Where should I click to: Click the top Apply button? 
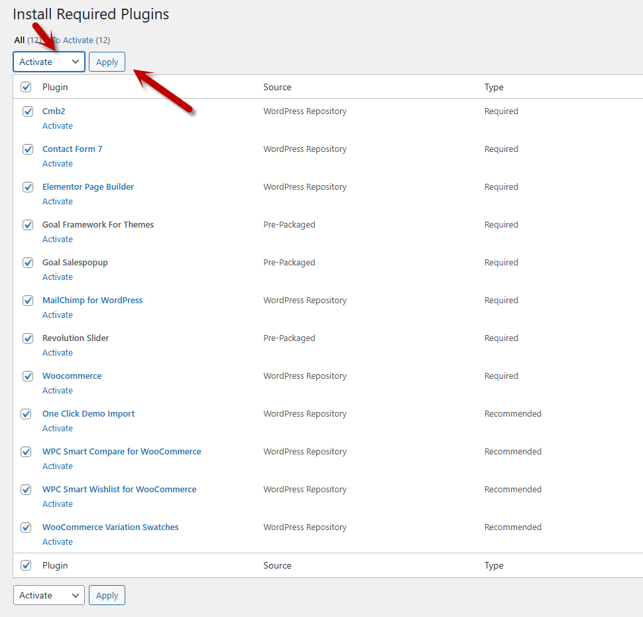pyautogui.click(x=107, y=62)
